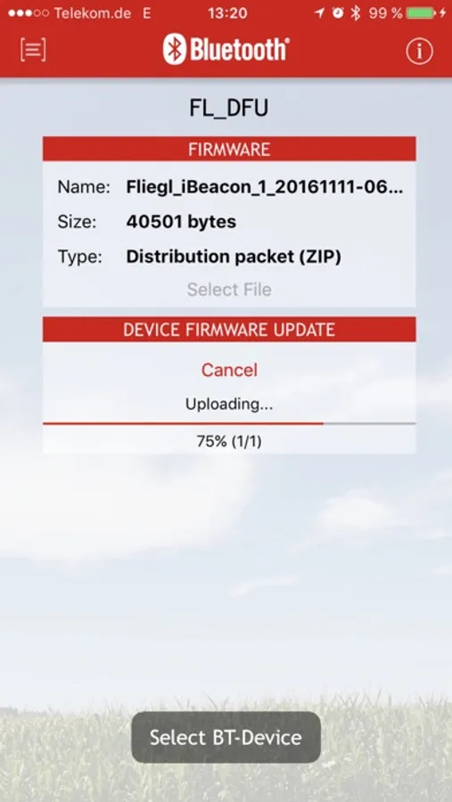Tap the Bluetooth logo in header
452x802 pixels.
point(226,49)
